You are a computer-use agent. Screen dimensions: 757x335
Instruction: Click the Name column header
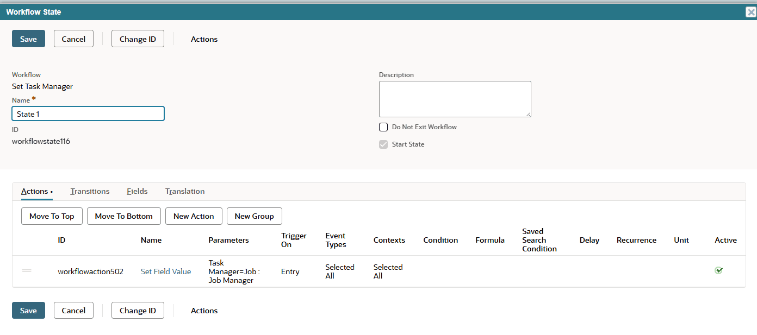point(151,240)
